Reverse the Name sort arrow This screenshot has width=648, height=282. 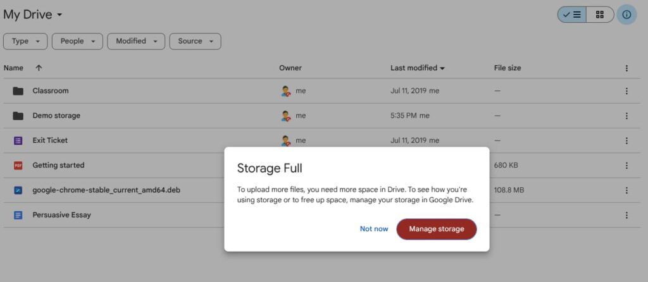(39, 68)
